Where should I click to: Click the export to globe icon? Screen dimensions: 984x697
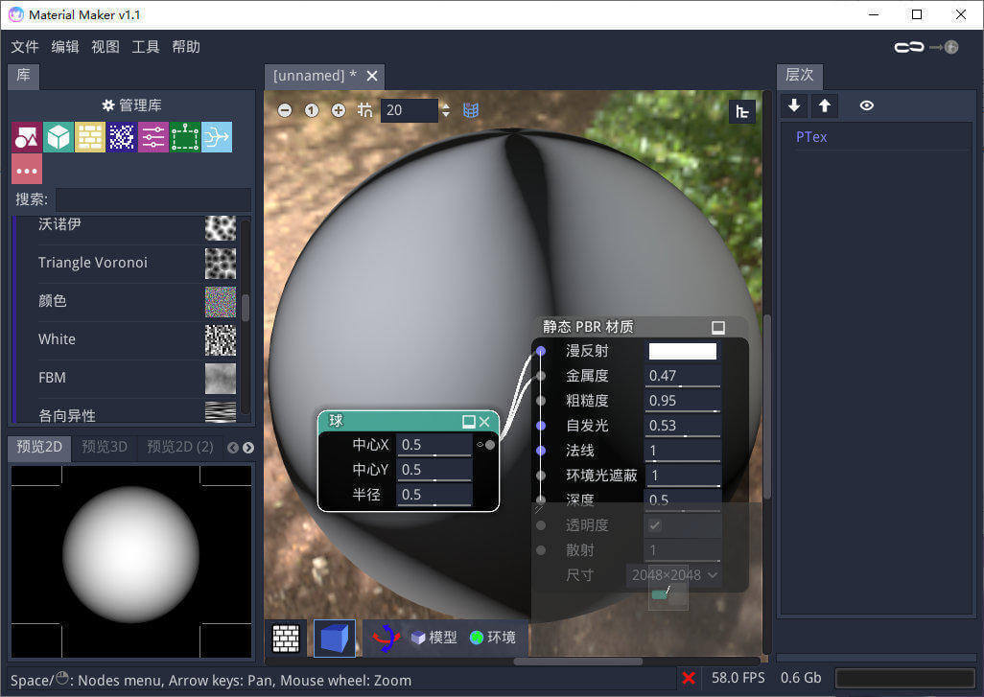click(x=945, y=47)
